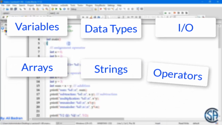This screenshot has width=222, height=125.
Task: Open the Build menu
Action: coord(38,6)
